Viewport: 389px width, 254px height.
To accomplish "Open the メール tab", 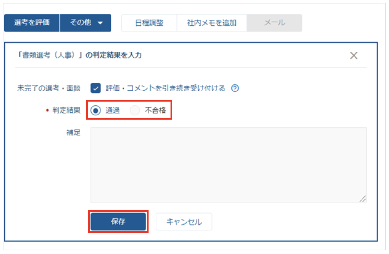I will pos(274,23).
